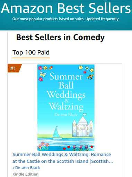This screenshot has height=177, width=132.
Task: Click the pink flowers at cover's bottom corner
Action: tap(43, 146)
